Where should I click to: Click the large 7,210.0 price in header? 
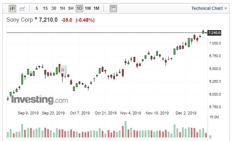pos(48,20)
